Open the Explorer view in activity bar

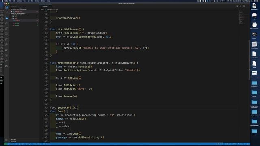(6, 7)
